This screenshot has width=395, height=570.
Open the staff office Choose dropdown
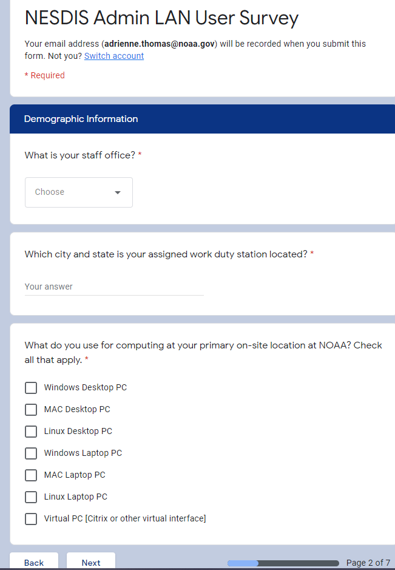click(78, 192)
